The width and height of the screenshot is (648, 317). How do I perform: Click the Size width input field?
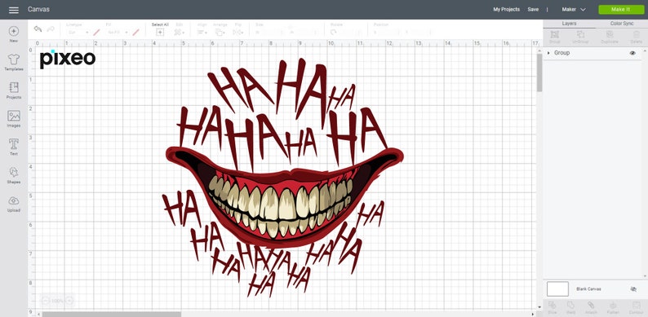(273, 33)
